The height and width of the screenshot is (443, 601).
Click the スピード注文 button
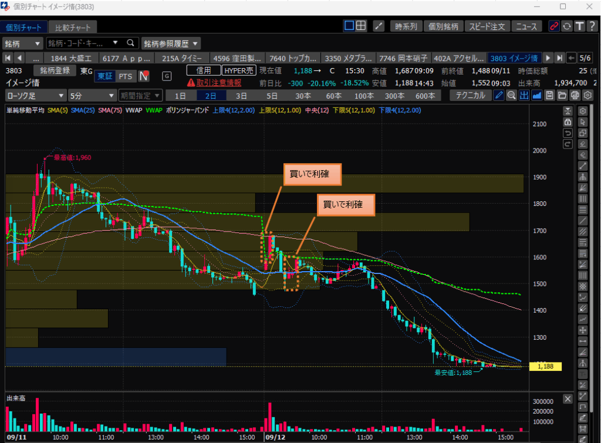pos(488,26)
